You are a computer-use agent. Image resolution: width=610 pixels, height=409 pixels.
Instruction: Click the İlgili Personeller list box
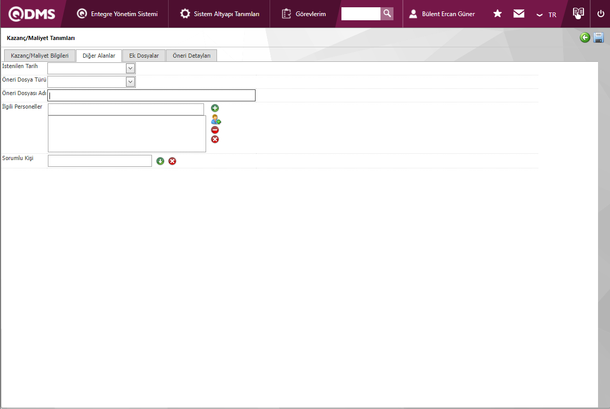coord(127,134)
